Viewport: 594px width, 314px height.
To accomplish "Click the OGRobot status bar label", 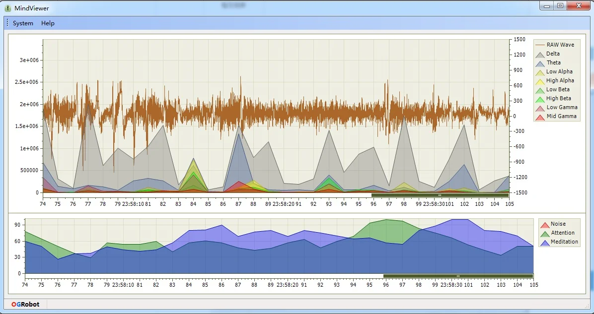I will pyautogui.click(x=25, y=304).
